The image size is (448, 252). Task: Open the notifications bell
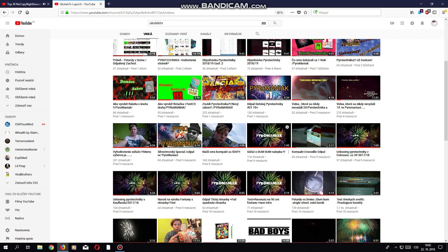point(422,23)
